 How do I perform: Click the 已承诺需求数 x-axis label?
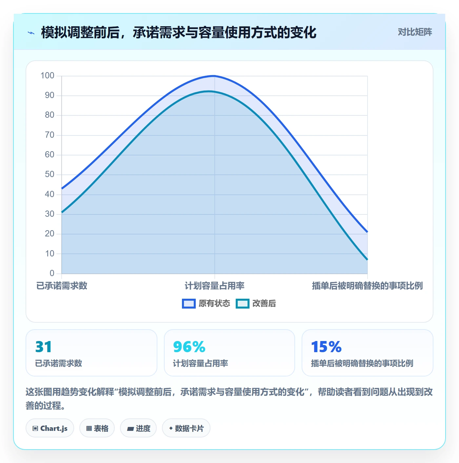[x=62, y=286]
